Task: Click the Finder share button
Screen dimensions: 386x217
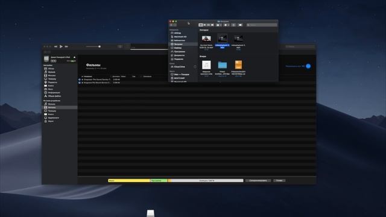Action: pos(233,25)
